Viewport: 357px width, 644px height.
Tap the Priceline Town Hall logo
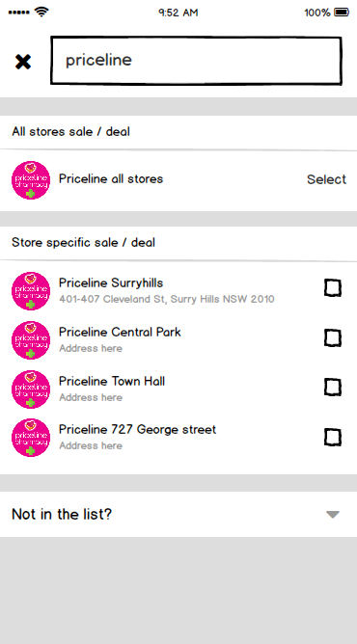tap(31, 389)
